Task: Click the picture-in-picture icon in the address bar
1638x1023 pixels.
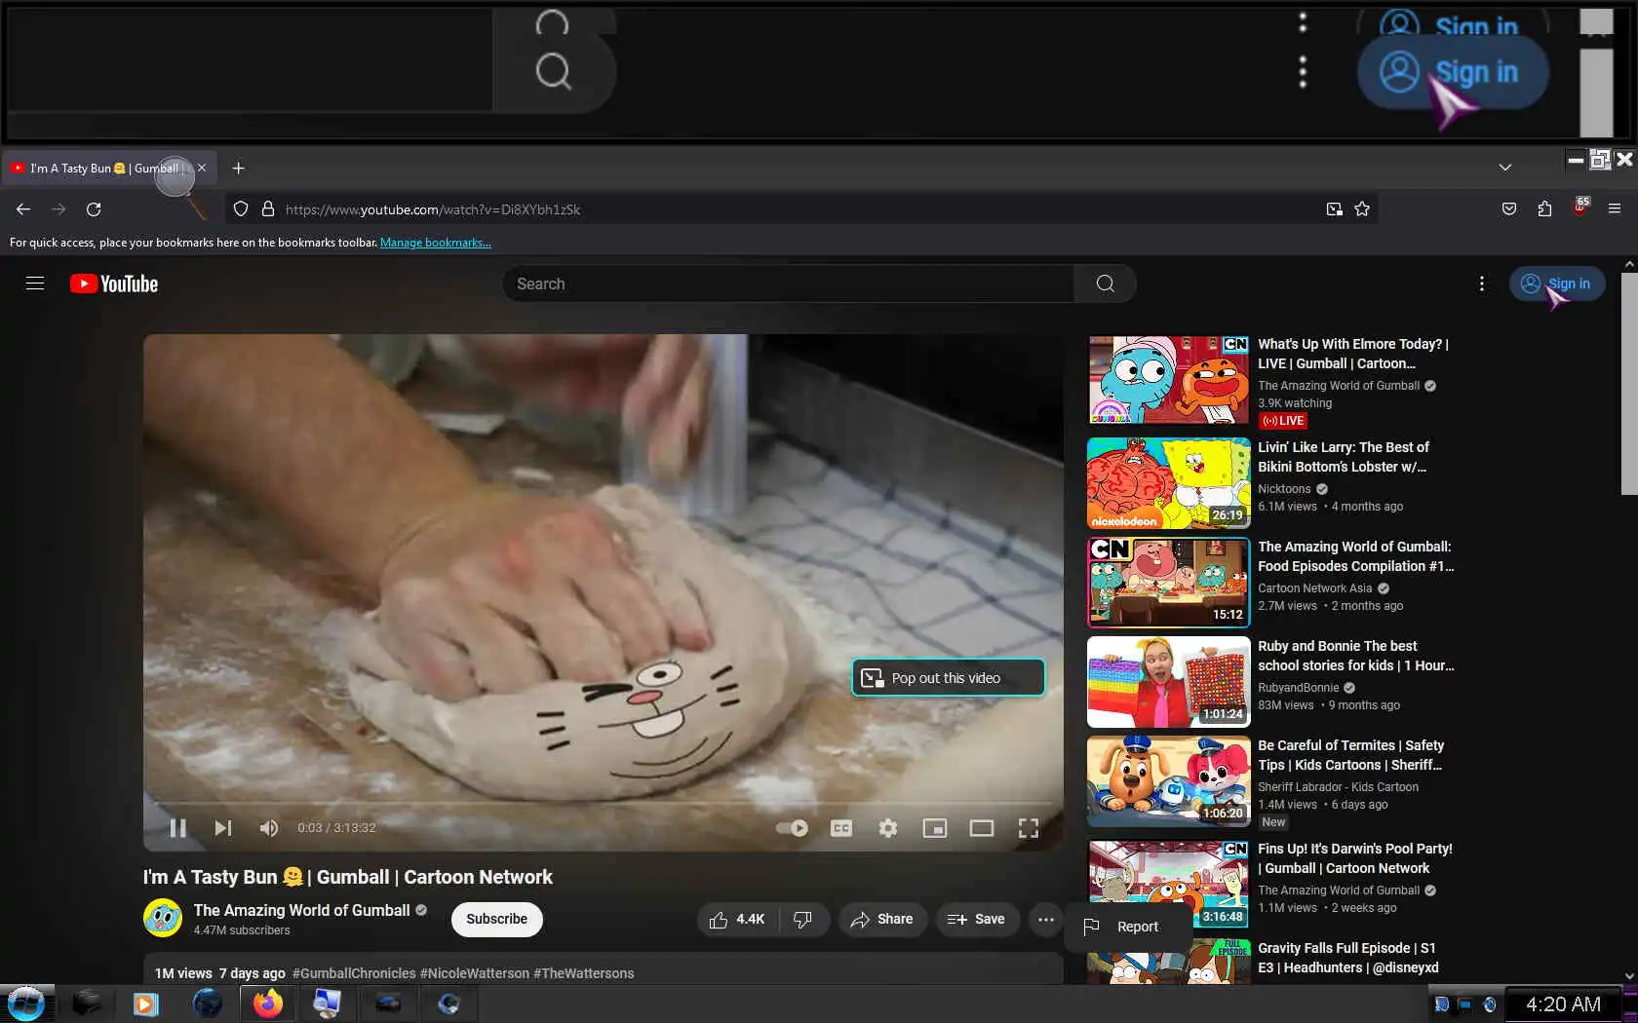Action: click(1334, 209)
